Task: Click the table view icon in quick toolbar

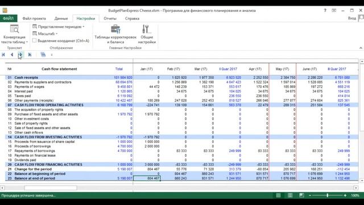Action: click(43, 55)
